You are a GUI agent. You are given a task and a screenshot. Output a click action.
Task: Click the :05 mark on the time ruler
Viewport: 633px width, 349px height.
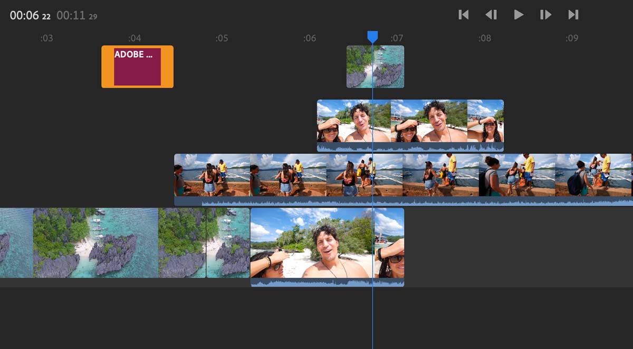point(222,38)
